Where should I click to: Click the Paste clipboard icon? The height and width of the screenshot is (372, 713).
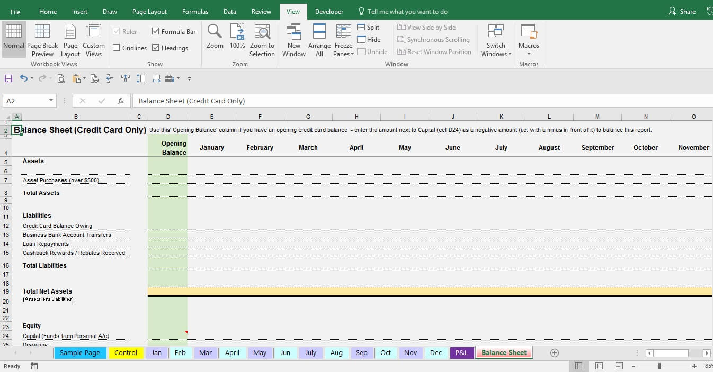coord(76,78)
